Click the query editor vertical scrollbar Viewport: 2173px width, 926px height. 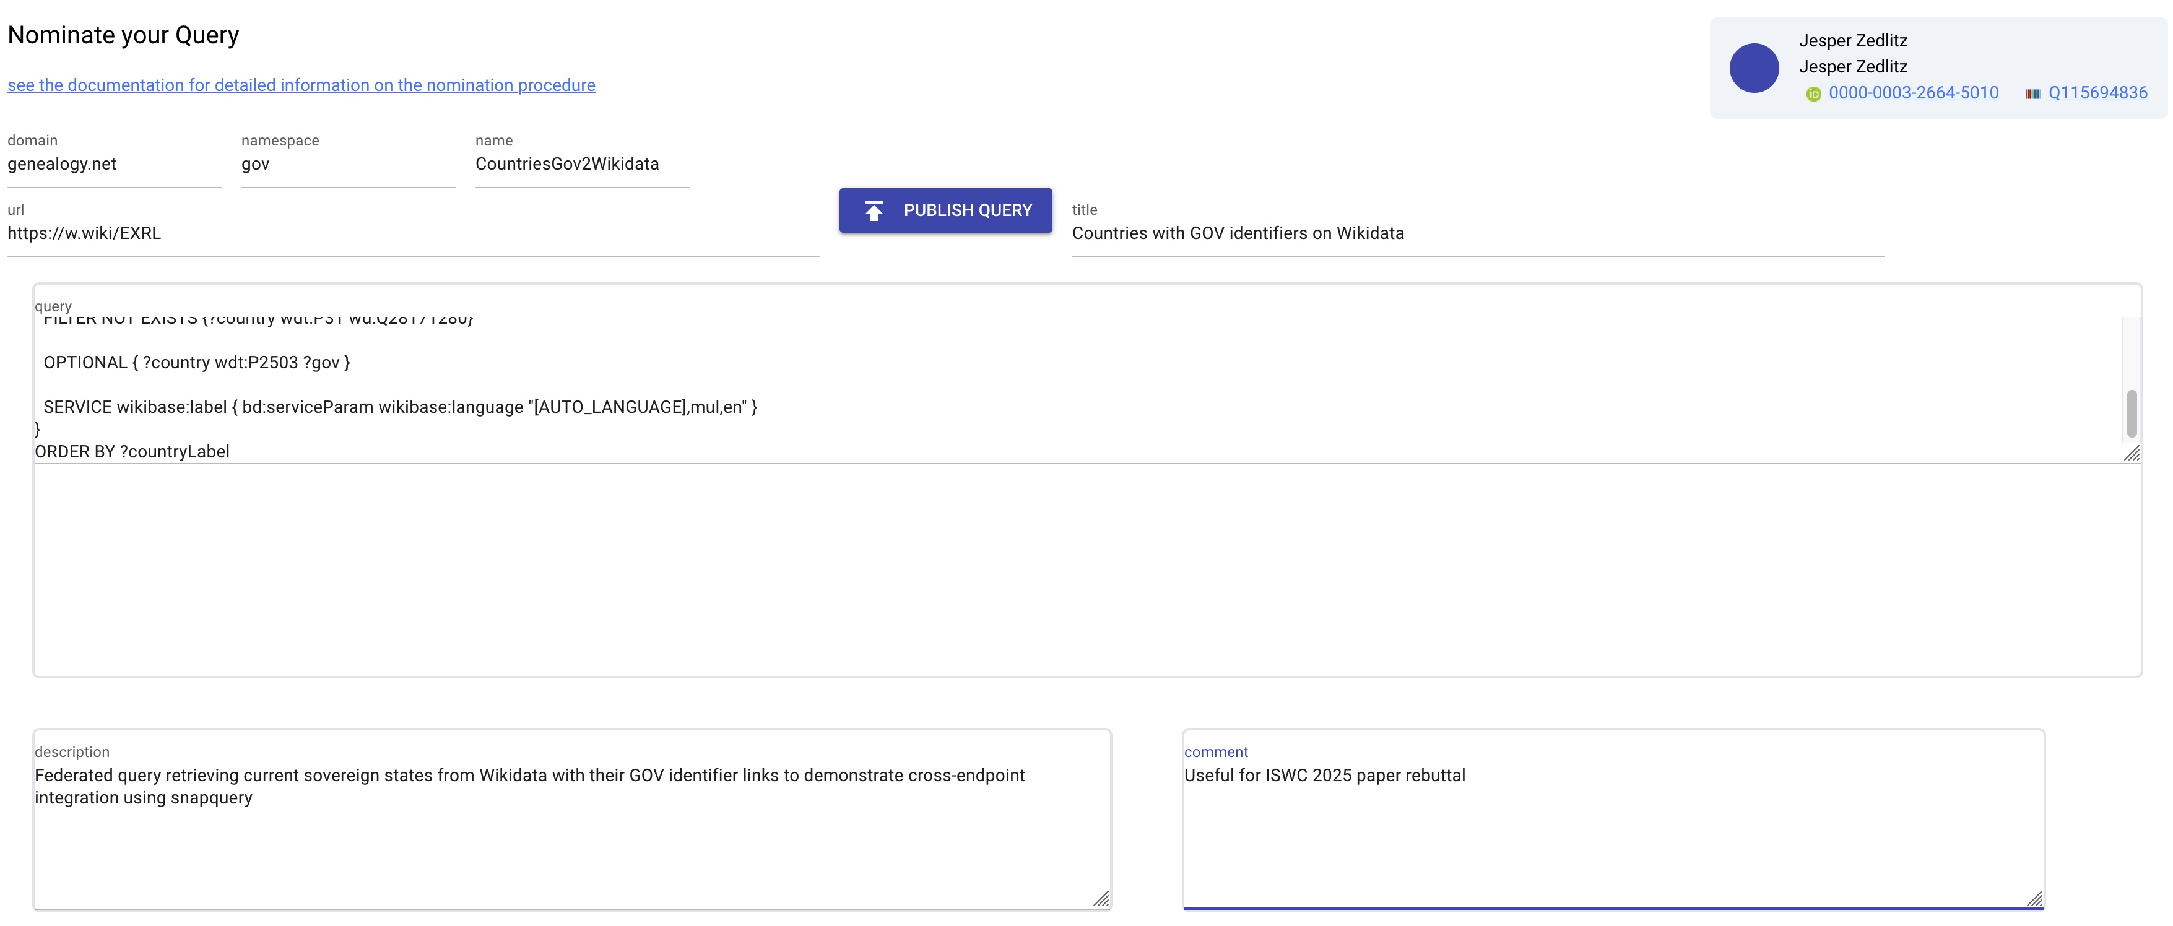point(2132,413)
